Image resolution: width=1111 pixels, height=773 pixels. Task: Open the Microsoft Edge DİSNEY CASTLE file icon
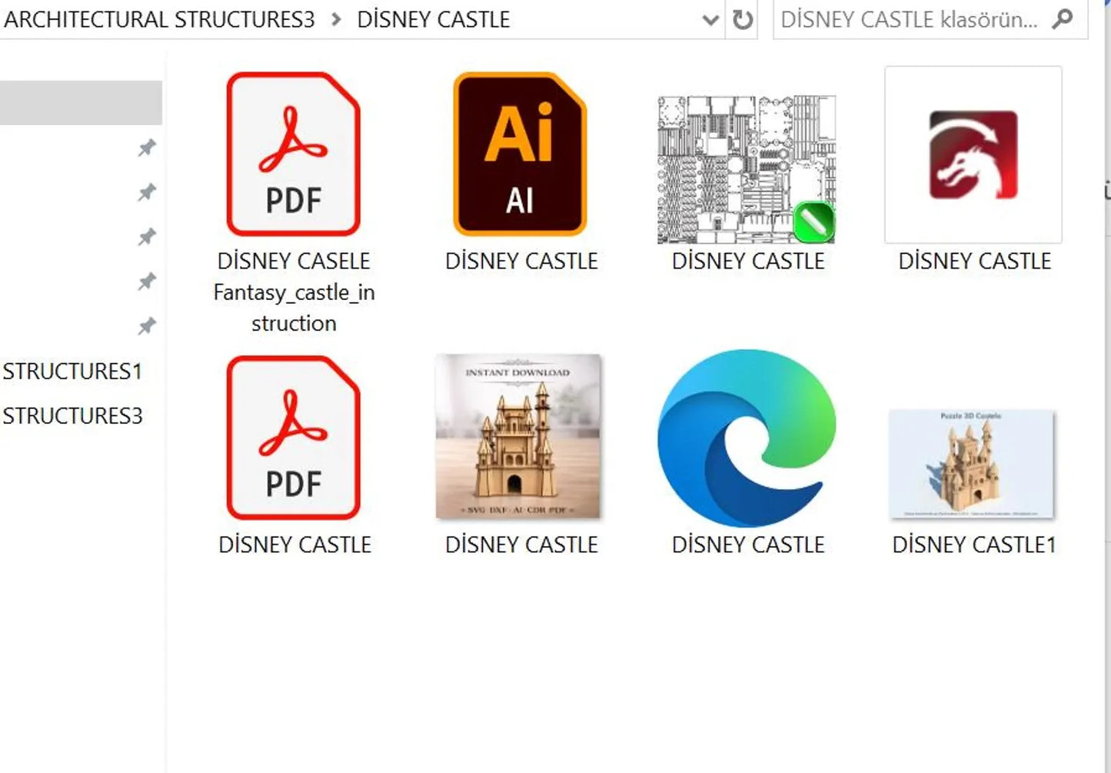[x=747, y=438]
